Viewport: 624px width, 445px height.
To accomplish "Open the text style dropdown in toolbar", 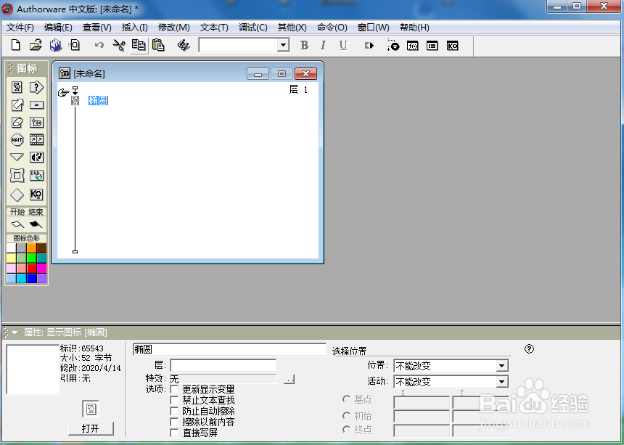I will (x=283, y=45).
